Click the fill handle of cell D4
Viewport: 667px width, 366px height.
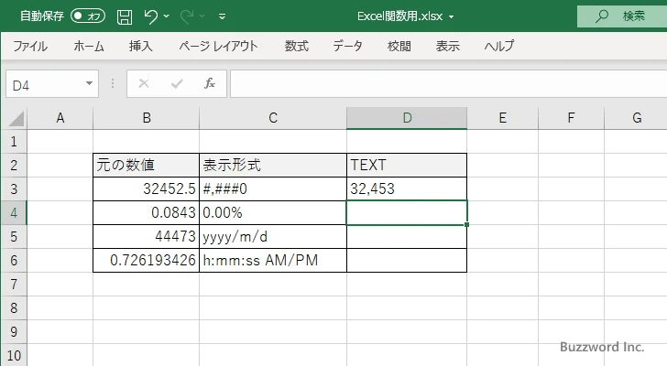(466, 224)
